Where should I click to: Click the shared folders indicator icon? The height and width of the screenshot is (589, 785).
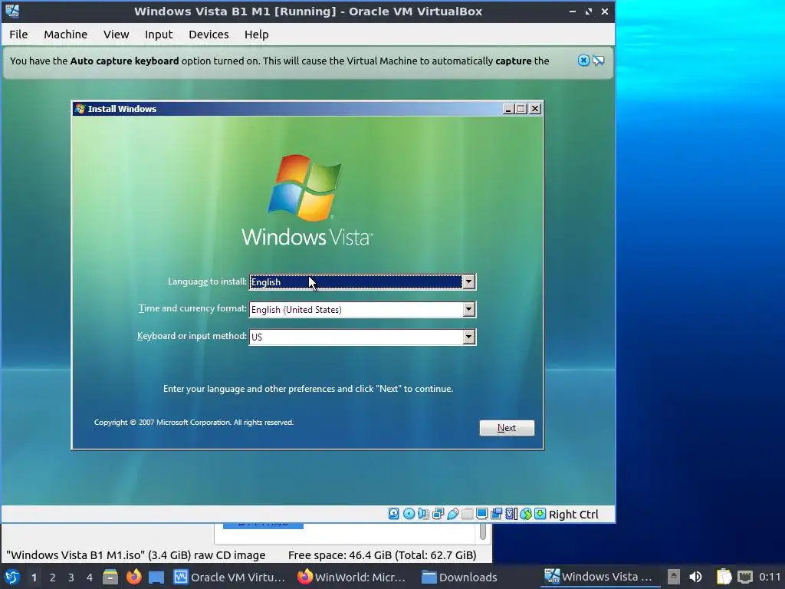(x=467, y=514)
